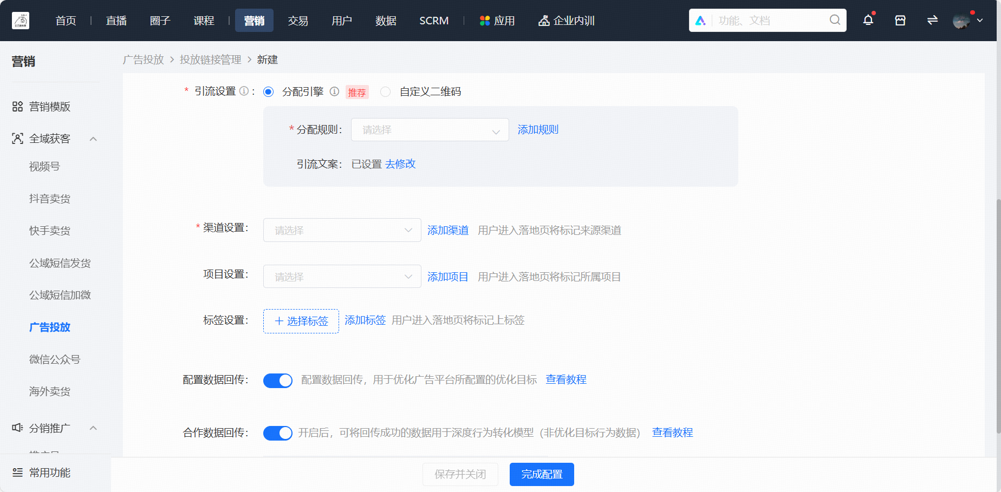Click the search magnifier icon
The image size is (1001, 492).
[x=835, y=20]
